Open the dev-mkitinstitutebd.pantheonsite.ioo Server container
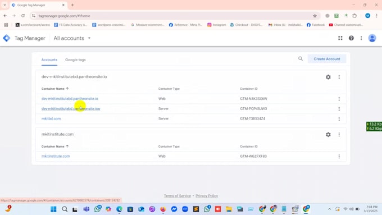Screen dimensions: 382x215 click(71, 108)
